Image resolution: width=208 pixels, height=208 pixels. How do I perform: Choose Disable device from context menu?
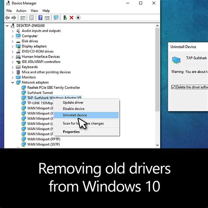(86, 109)
